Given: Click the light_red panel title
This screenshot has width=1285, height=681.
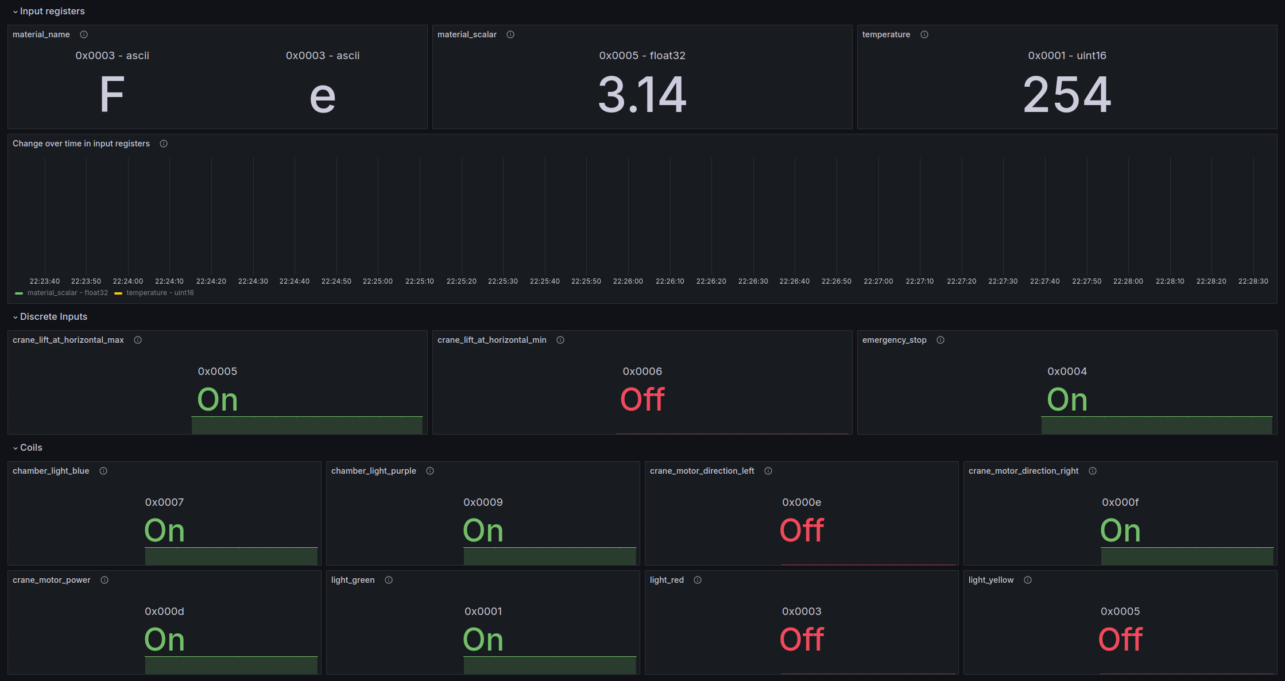Looking at the screenshot, I should (667, 580).
